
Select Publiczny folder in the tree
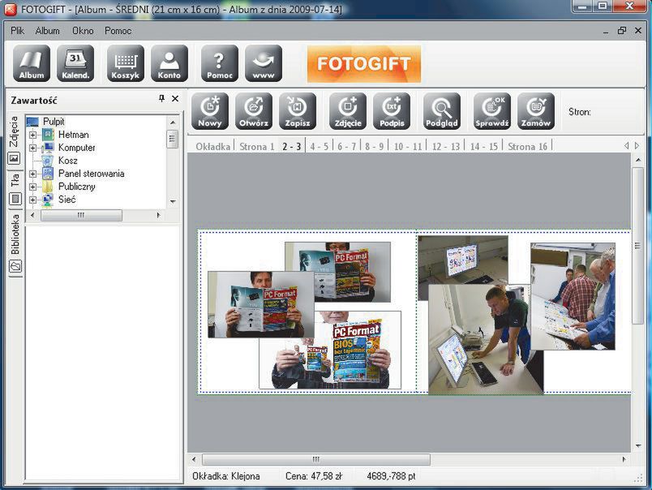tap(77, 187)
